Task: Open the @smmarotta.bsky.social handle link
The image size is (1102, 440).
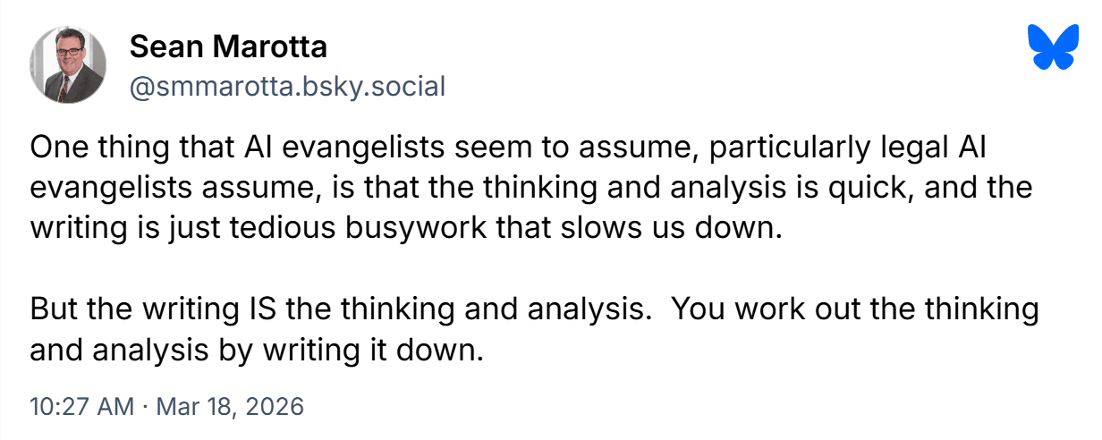Action: coord(287,86)
